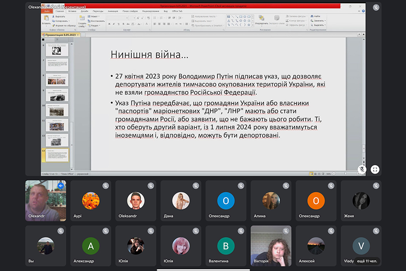Image resolution: width=406 pixels, height=271 pixels.
Task: Expand the Выделить select dropdown
Action: 318,25
